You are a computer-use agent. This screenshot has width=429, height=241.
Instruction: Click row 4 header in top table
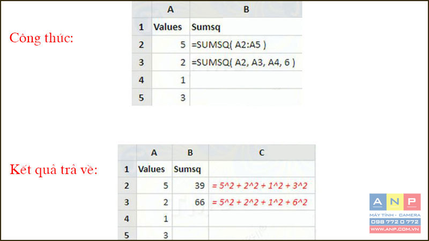(142, 81)
